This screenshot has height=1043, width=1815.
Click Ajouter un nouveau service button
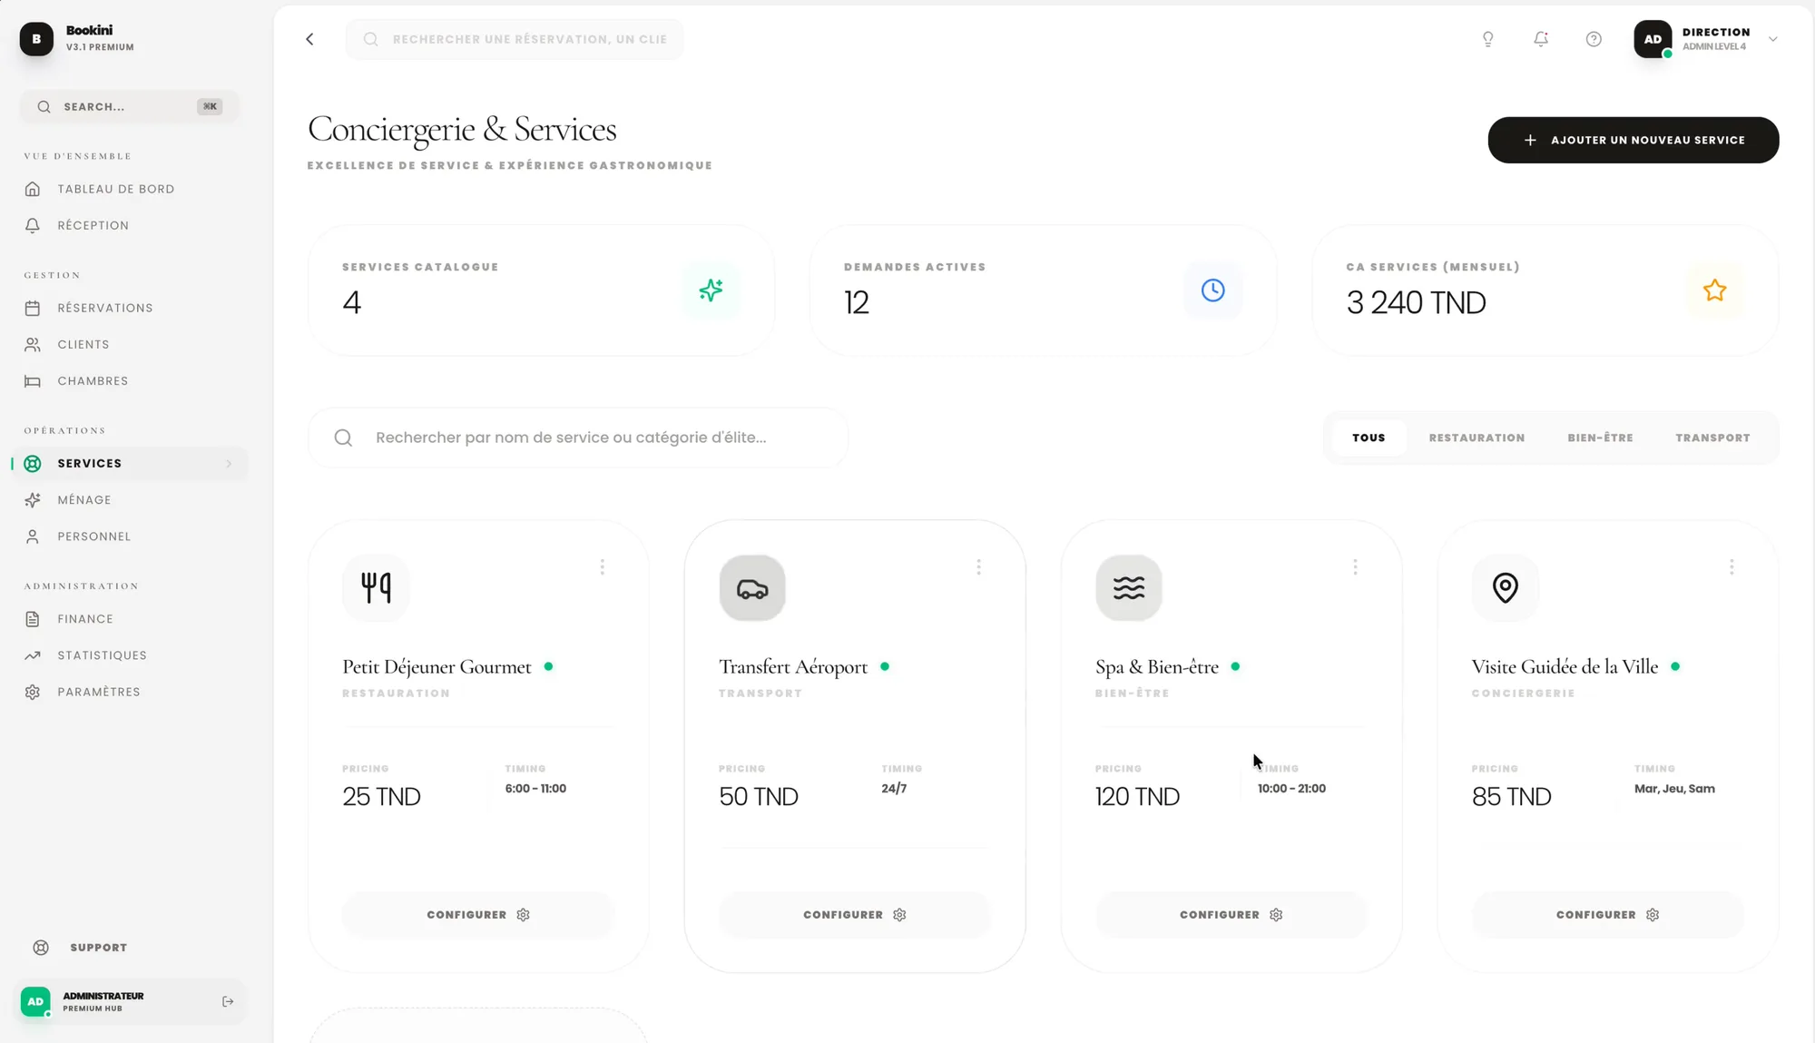(x=1633, y=140)
